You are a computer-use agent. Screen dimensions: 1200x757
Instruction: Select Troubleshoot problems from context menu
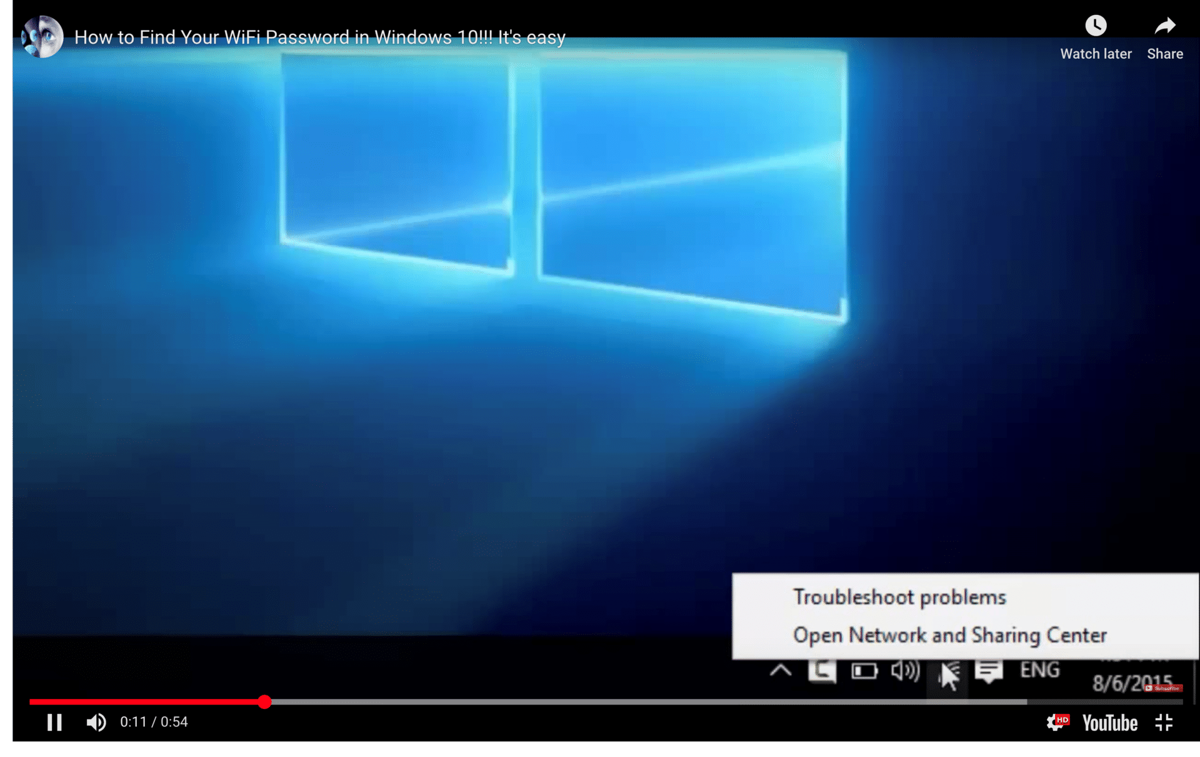click(x=899, y=597)
